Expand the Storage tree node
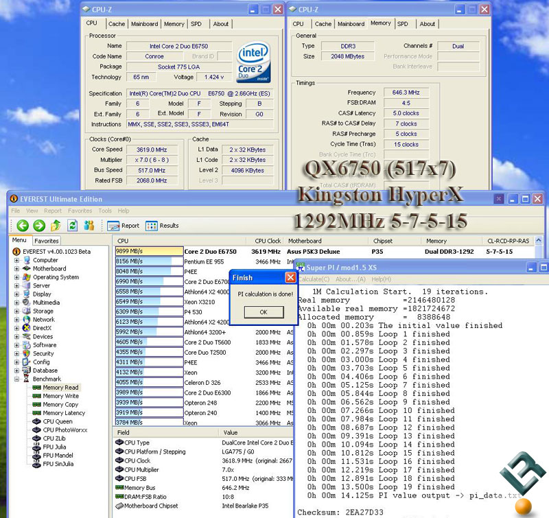 (16, 311)
